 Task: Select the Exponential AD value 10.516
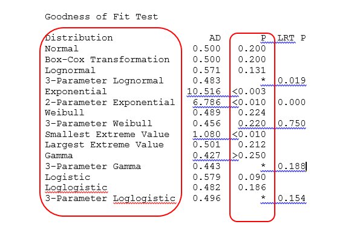coord(204,91)
